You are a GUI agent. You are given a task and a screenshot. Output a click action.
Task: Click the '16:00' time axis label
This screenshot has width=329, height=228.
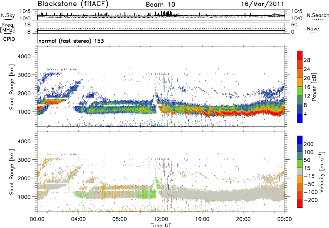point(202,219)
